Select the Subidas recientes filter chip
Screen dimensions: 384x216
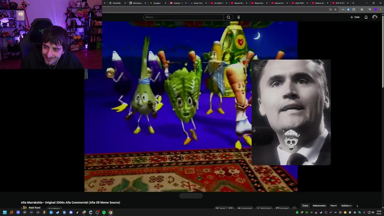point(346,206)
